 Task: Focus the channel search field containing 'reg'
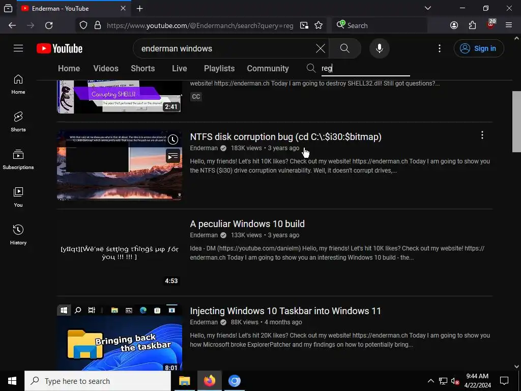(365, 69)
